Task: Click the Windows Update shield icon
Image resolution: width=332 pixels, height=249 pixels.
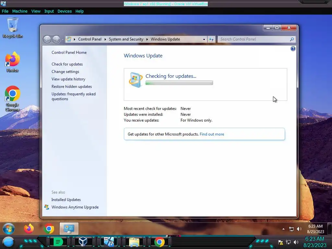Action: [136, 80]
